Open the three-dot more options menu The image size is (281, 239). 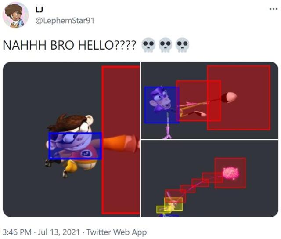coord(274,9)
